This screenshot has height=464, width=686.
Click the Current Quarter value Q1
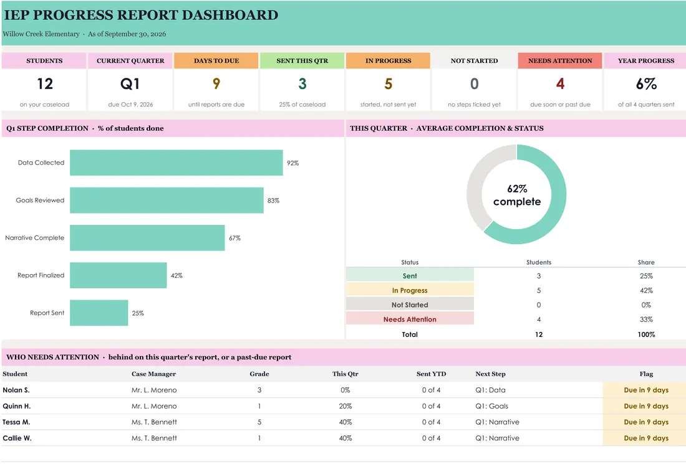[x=130, y=84]
